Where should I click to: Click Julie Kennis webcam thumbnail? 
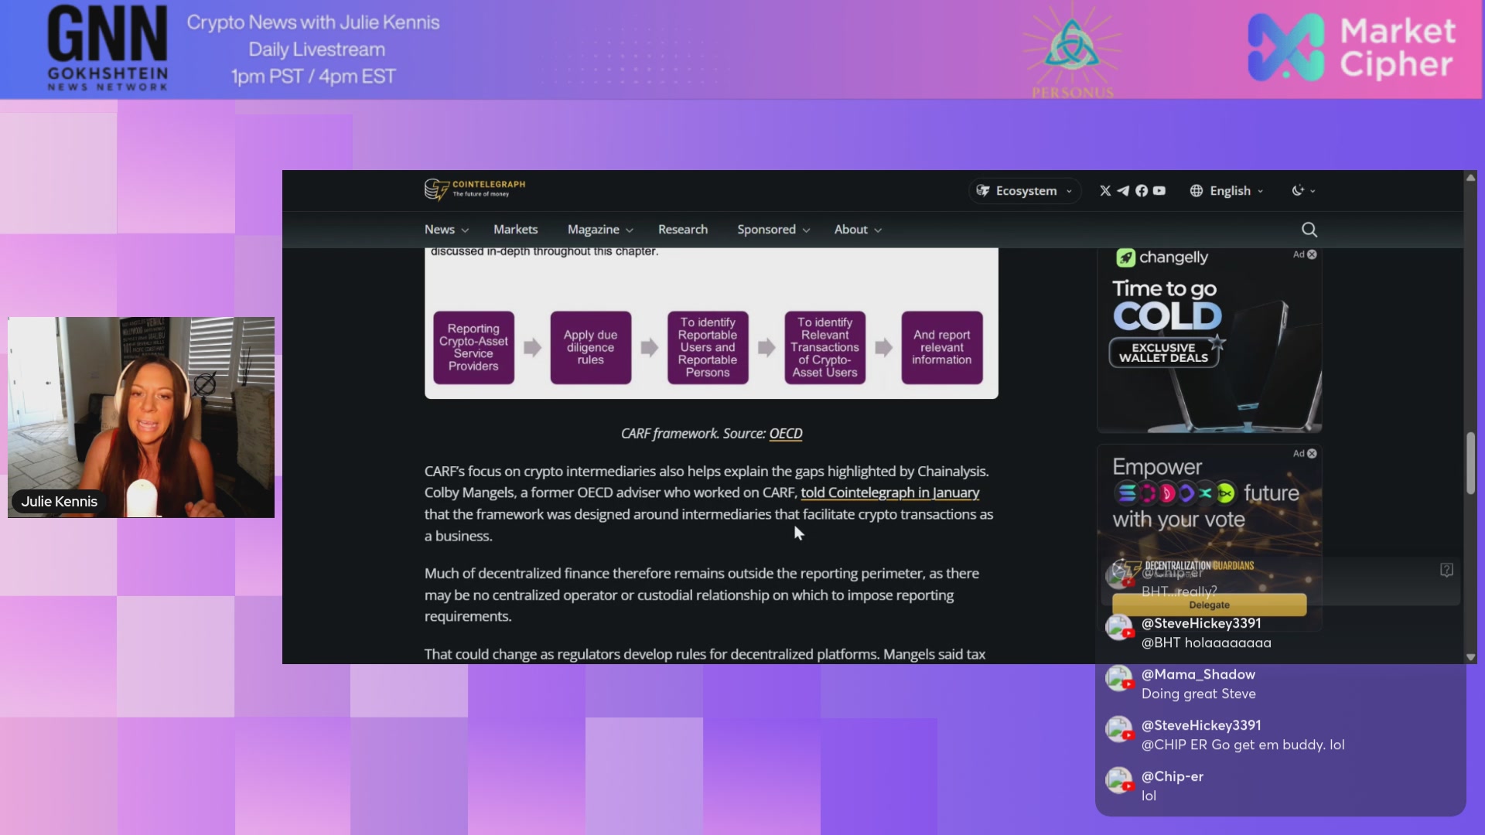(141, 417)
